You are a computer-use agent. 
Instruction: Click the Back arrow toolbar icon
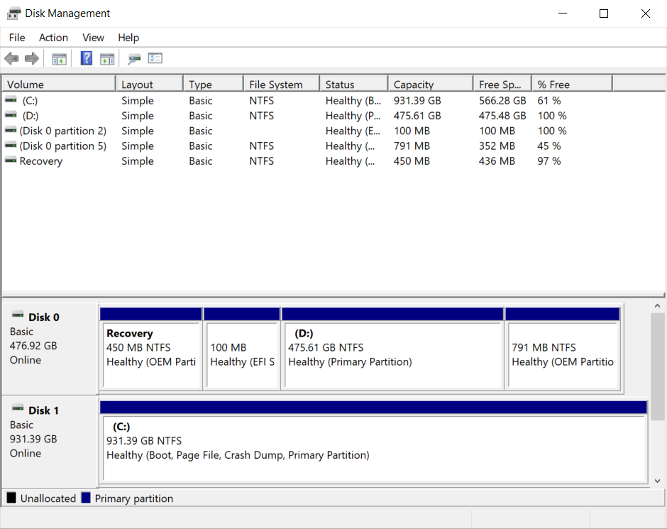11,59
